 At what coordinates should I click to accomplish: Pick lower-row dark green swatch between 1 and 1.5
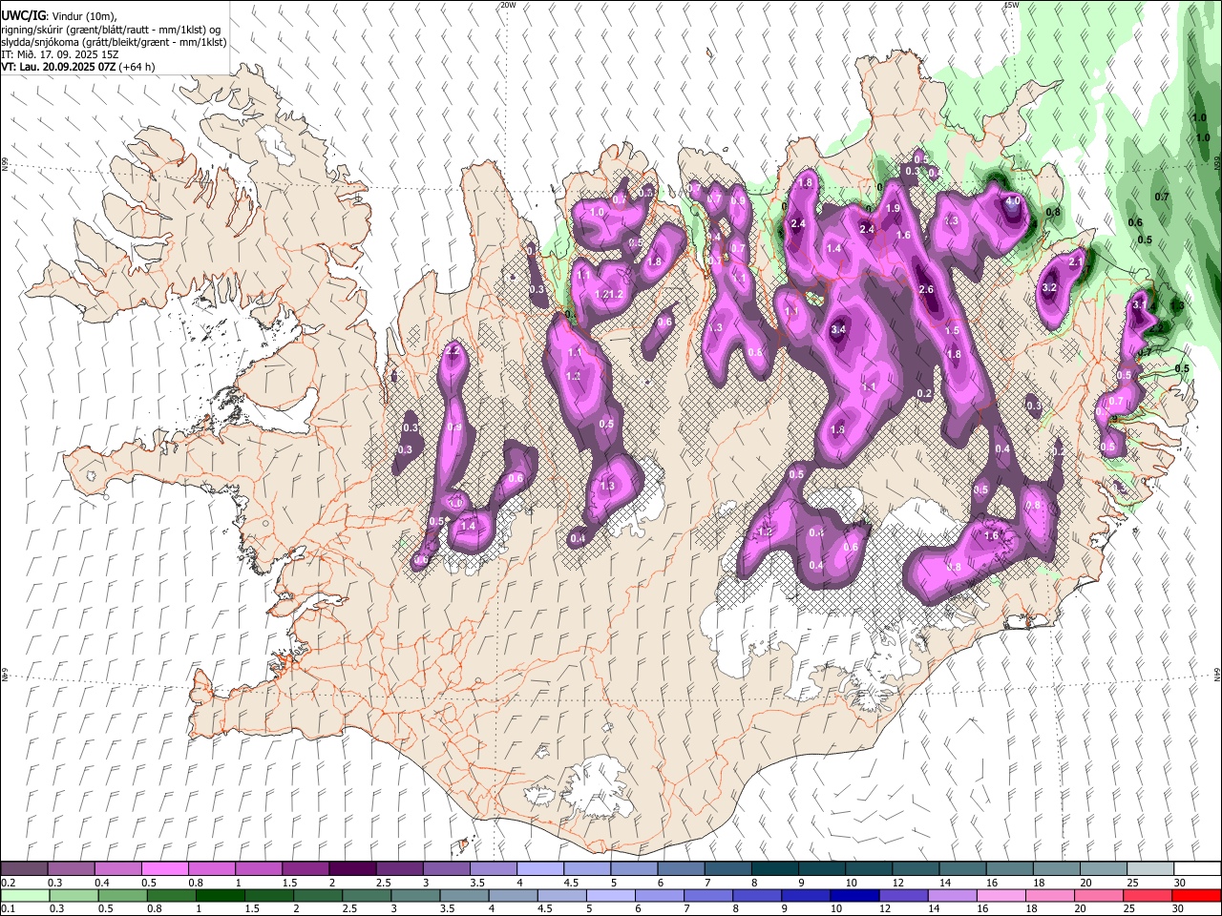tap(220, 896)
